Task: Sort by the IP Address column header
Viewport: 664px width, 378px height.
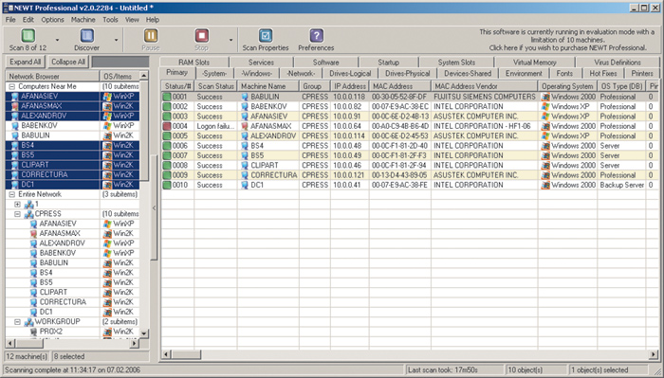Action: [x=349, y=86]
